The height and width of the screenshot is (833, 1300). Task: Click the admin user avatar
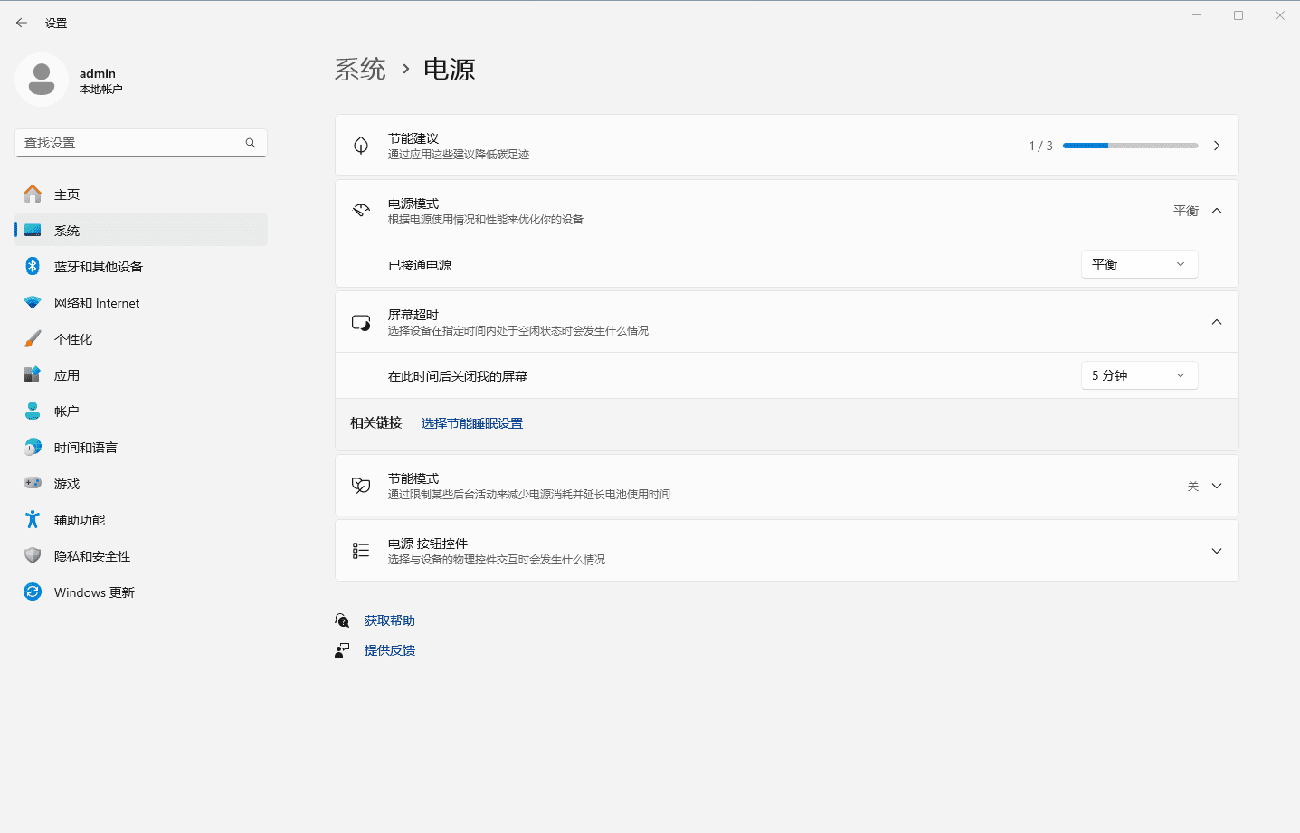[42, 80]
